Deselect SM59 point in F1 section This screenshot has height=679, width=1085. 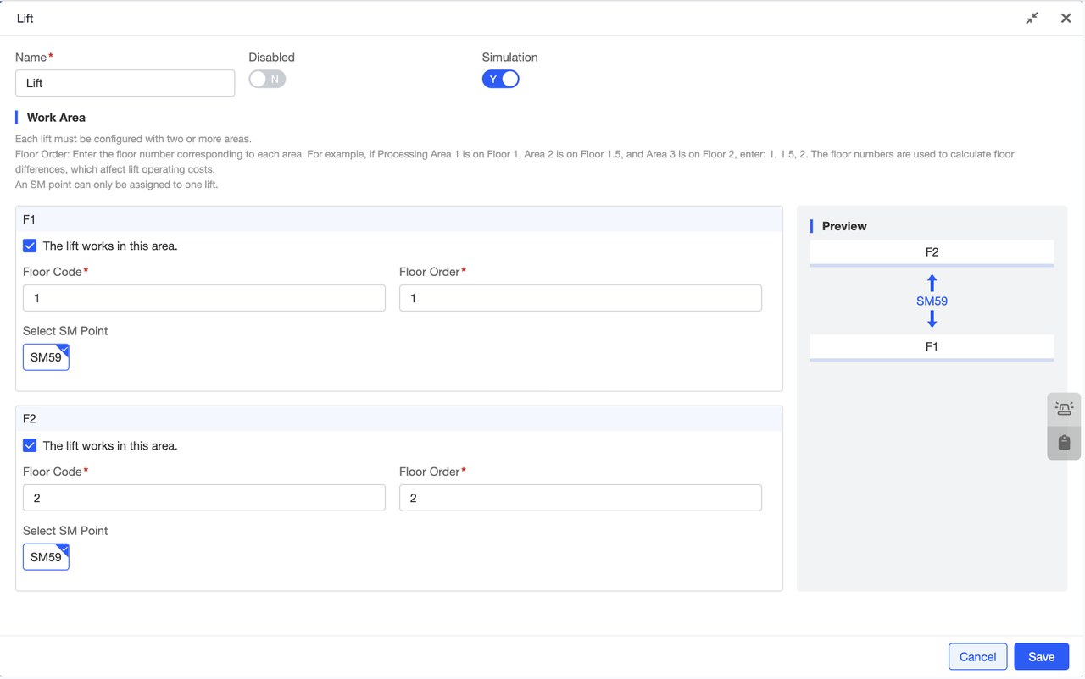tap(46, 357)
